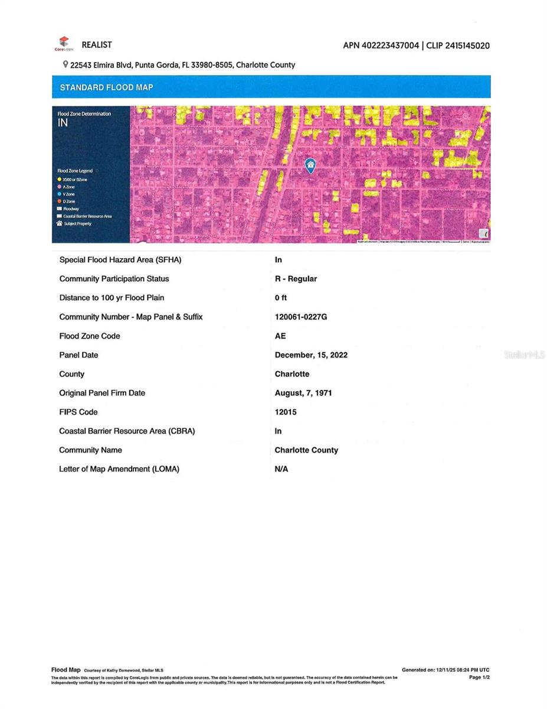
Task: Click the REALIST title text
Action: 97,45
